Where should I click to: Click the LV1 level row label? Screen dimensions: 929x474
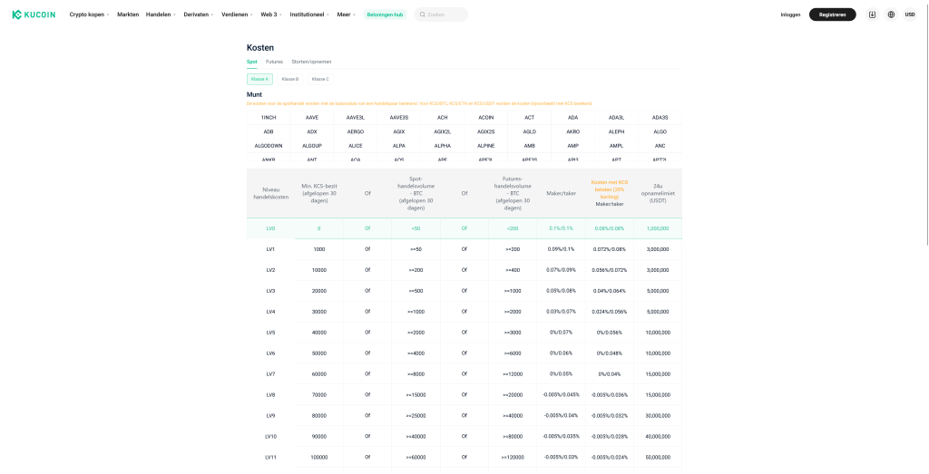pyautogui.click(x=270, y=249)
